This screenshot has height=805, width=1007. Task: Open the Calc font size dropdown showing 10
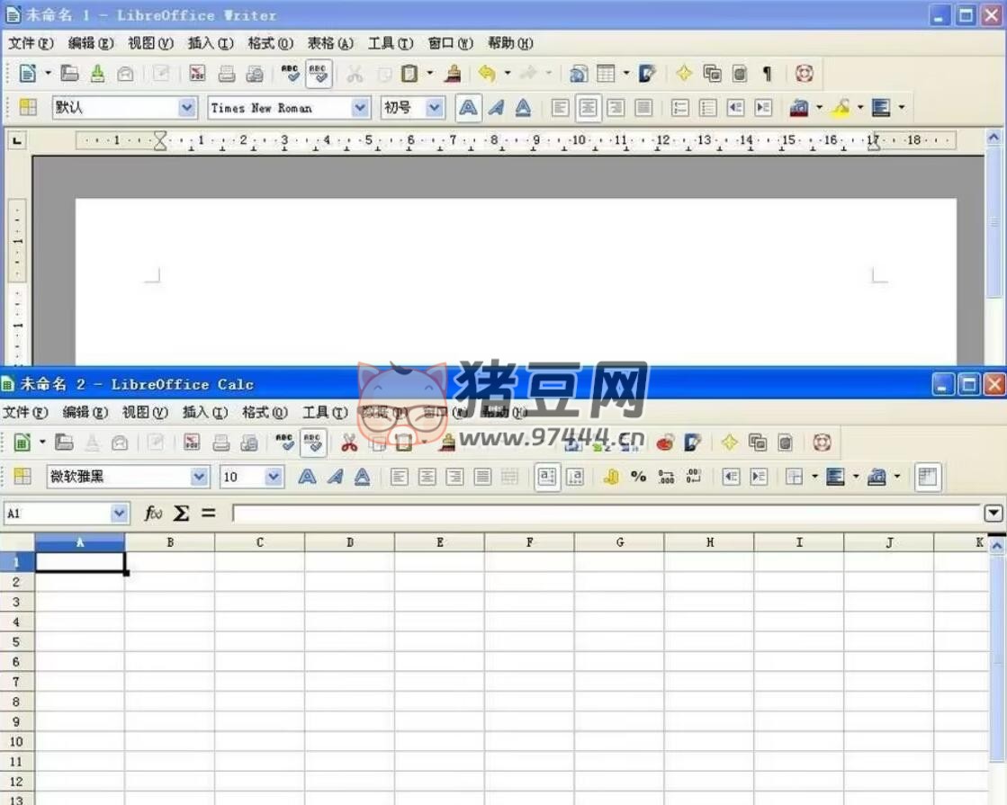tap(274, 477)
